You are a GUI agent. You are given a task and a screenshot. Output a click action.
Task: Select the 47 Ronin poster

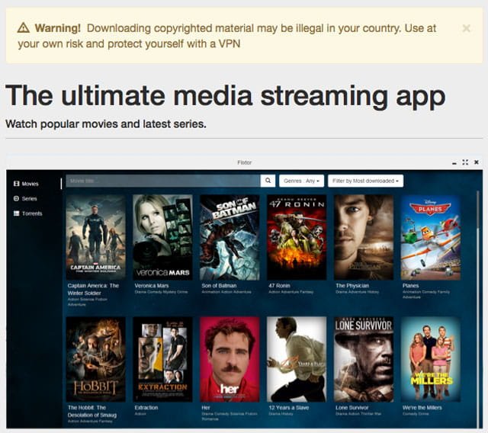click(297, 237)
